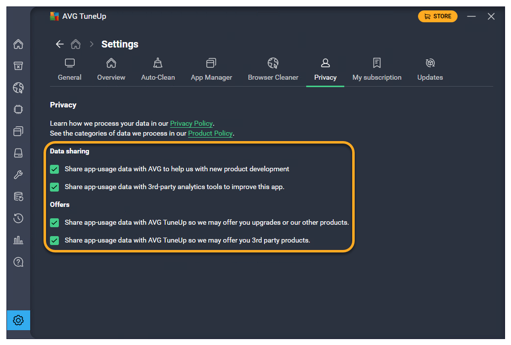Open the globe browser cleaner sidebar icon
This screenshot has height=345, width=511.
pos(18,88)
